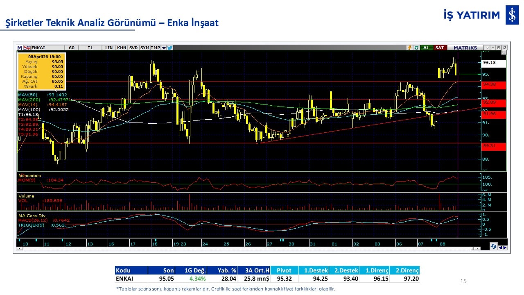
Task: Click the blue sync icon at bottom right
Action: [494, 246]
